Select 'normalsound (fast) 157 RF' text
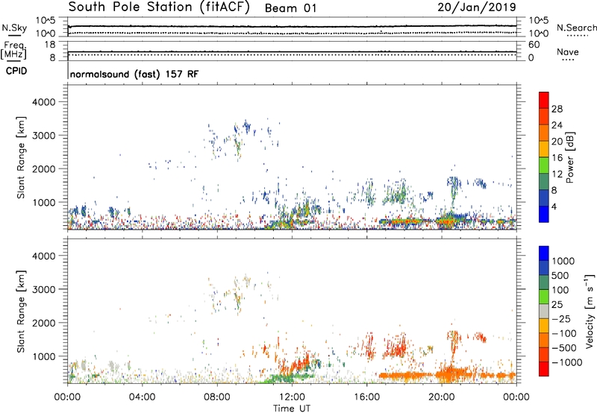The image size is (597, 413). tap(134, 74)
